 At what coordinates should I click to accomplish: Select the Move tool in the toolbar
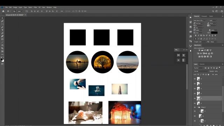(2, 18)
